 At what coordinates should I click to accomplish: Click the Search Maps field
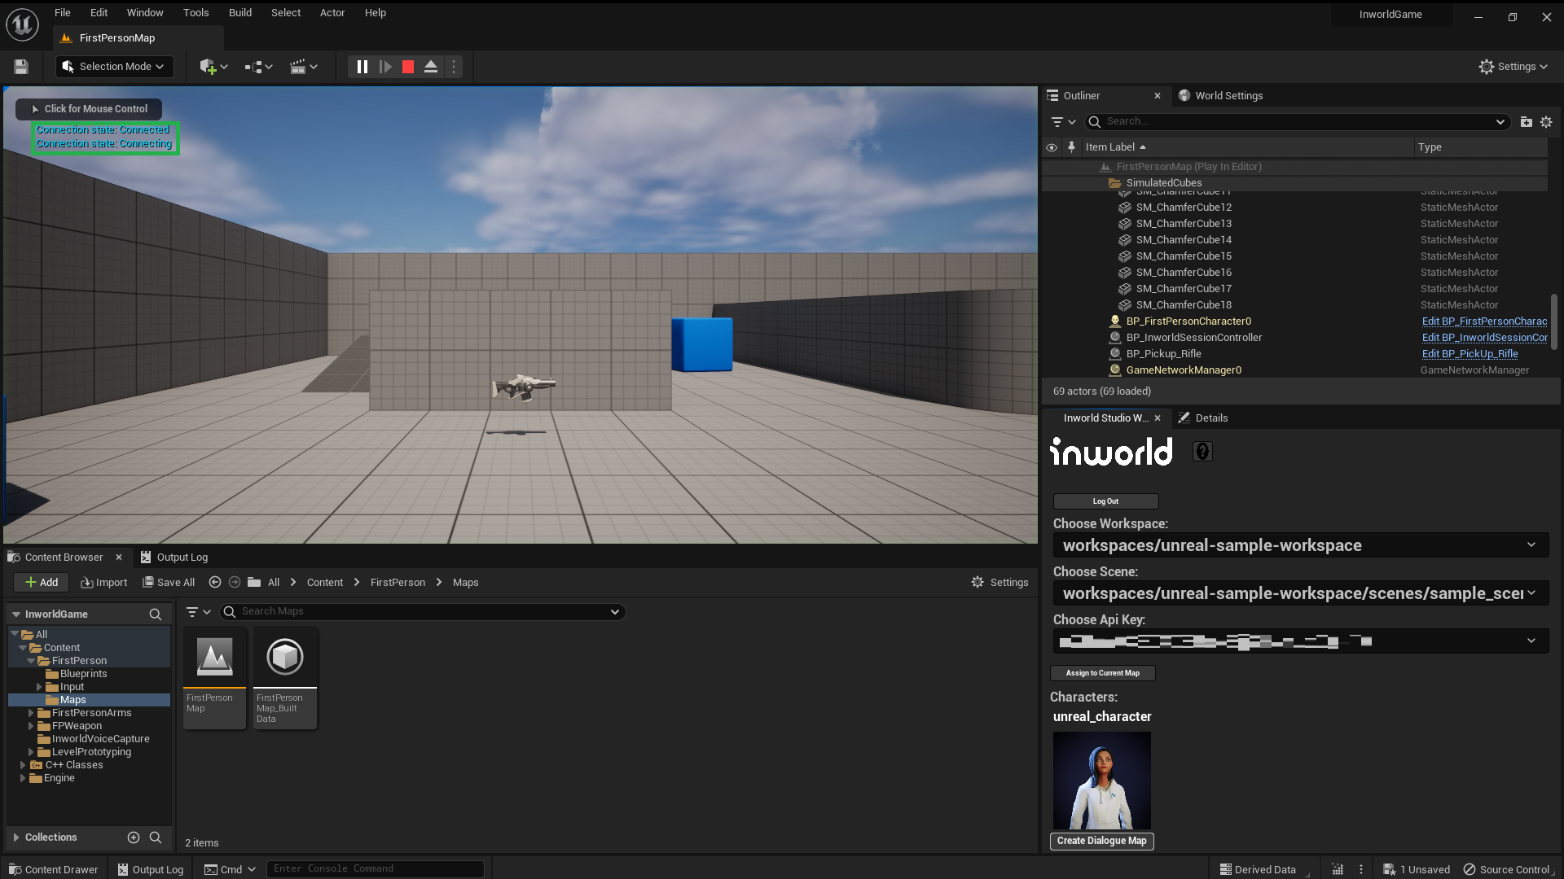tap(422, 612)
